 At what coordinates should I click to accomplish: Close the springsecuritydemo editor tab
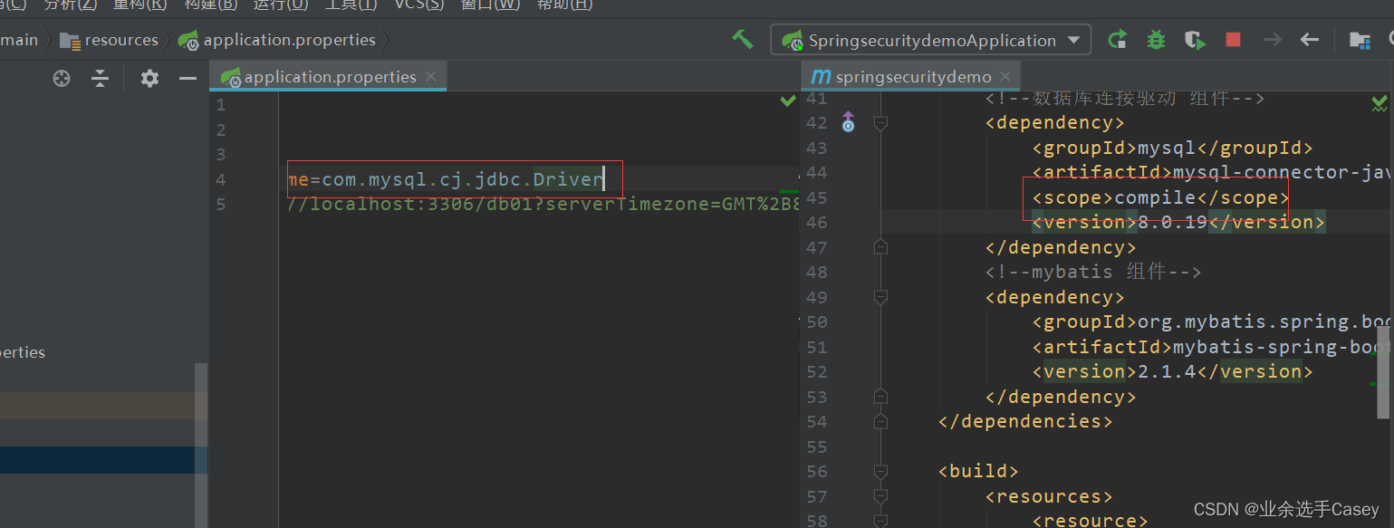(x=1005, y=76)
